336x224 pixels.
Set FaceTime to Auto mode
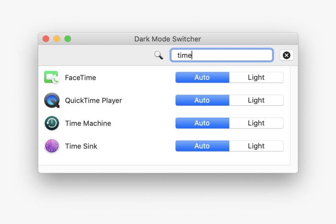tap(202, 78)
